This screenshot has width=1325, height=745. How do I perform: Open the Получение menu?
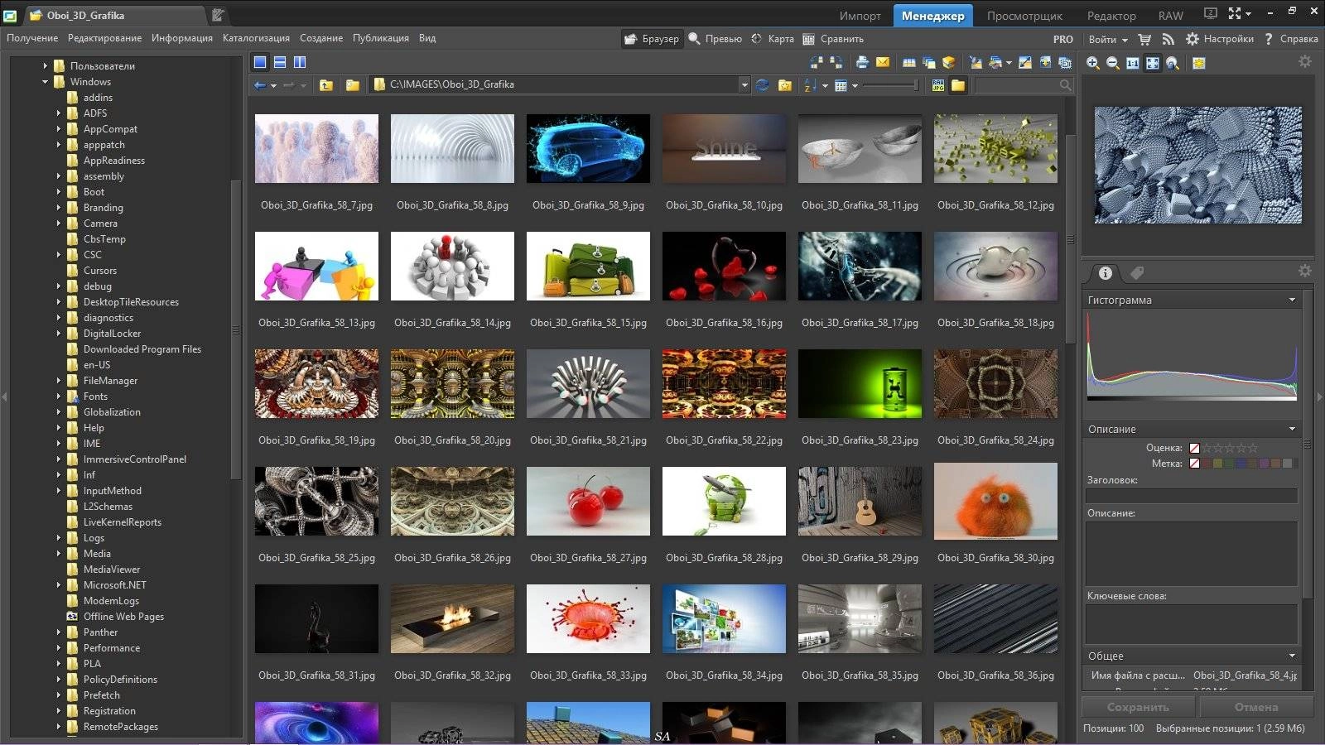point(32,38)
